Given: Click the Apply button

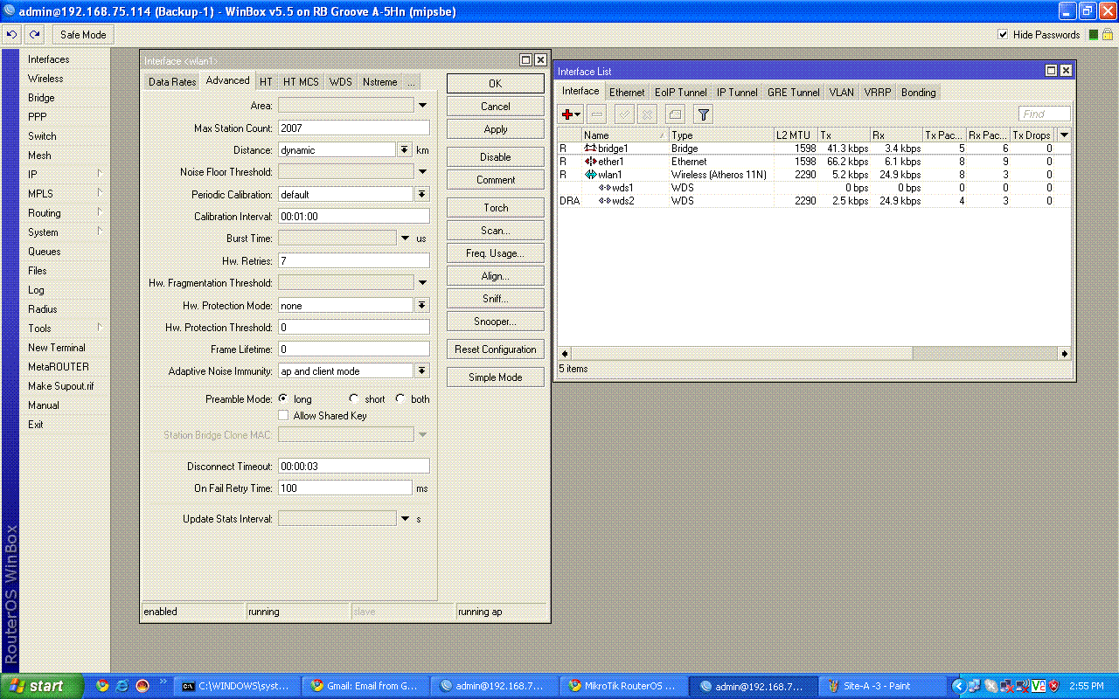Looking at the screenshot, I should (x=496, y=128).
